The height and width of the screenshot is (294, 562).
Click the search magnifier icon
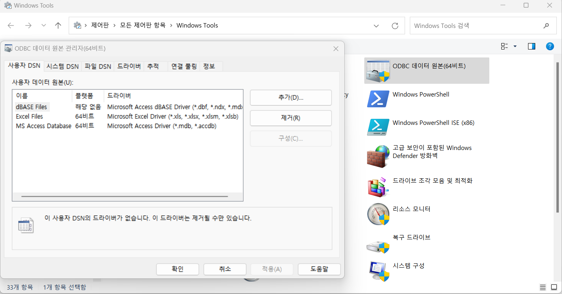(546, 26)
